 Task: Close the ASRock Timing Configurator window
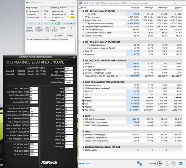74,57
